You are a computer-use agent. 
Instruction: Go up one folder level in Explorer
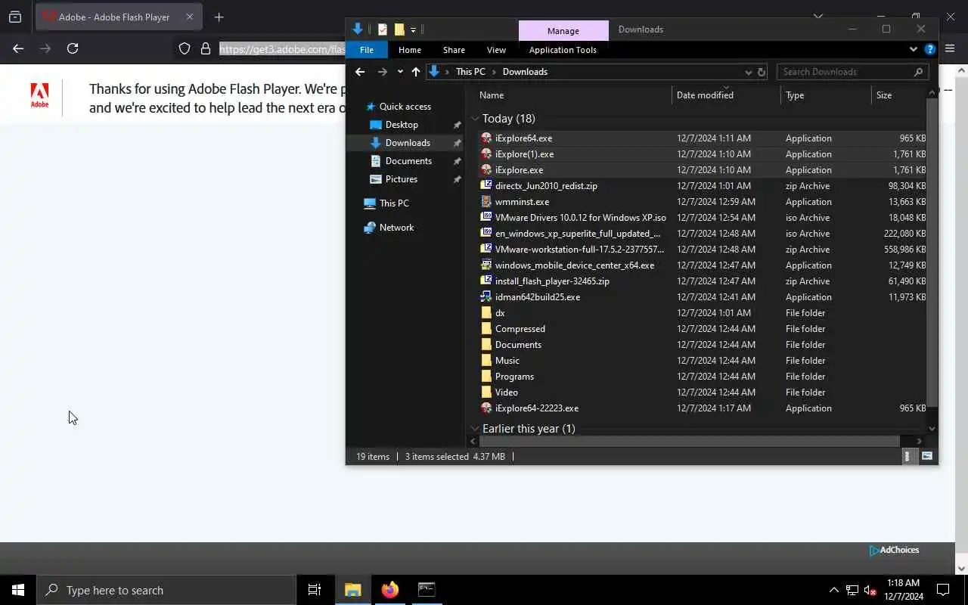(x=415, y=72)
